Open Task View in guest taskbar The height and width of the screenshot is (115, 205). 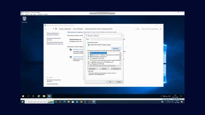(33, 96)
